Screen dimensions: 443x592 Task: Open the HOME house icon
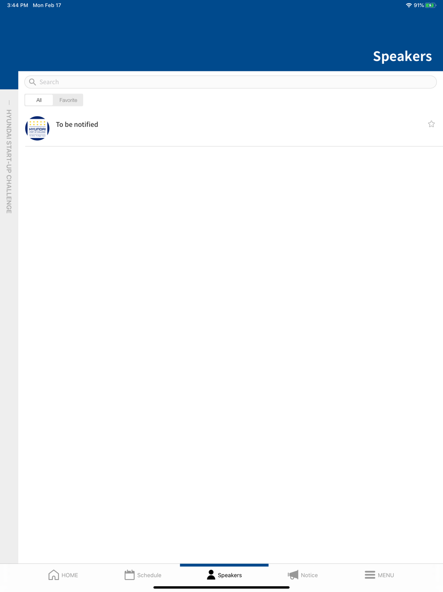[x=54, y=575]
